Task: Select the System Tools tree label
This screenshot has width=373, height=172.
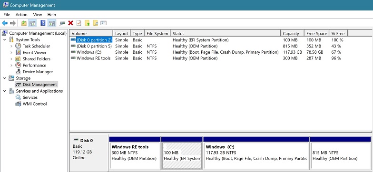Action: pyautogui.click(x=28, y=40)
